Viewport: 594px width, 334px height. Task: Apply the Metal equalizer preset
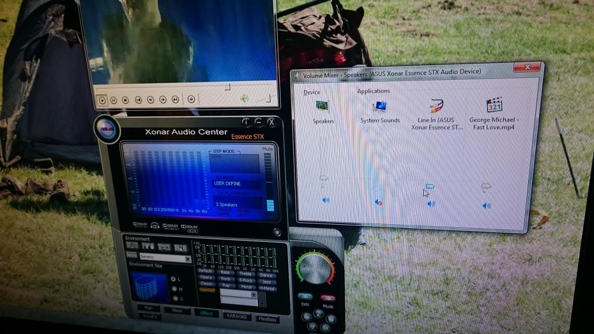coord(247,287)
